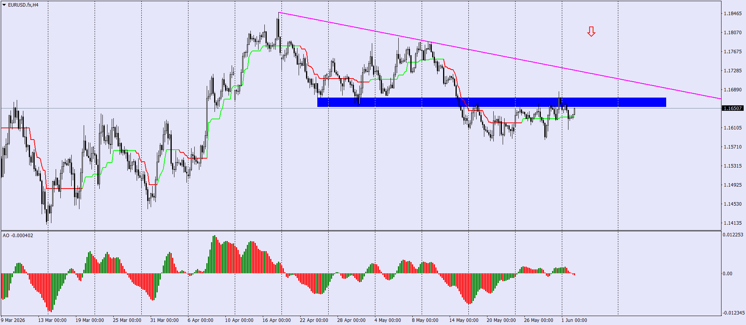Click the AO scale value 0.012253
Image resolution: width=746 pixels, height=325 pixels.
733,235
